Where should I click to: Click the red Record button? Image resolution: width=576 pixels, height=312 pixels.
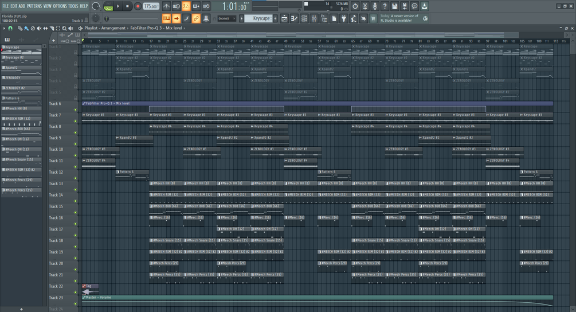tap(138, 6)
